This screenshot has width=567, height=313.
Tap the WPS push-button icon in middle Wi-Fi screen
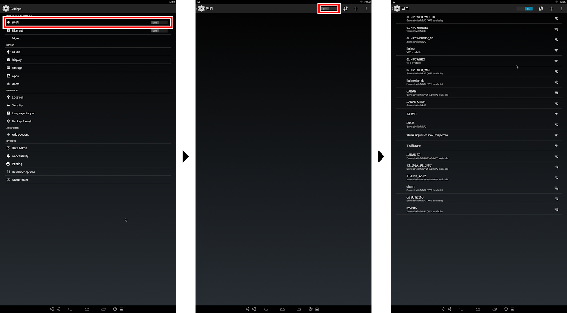click(x=346, y=9)
